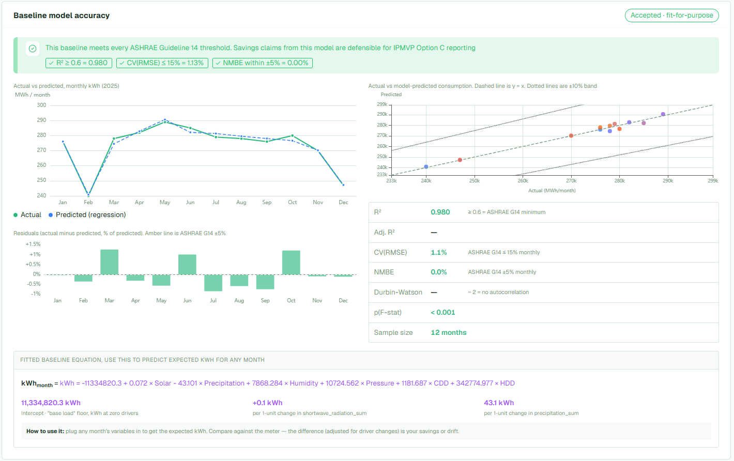The image size is (734, 461).
Task: Click the green Actual legend dot
Action: [16, 215]
